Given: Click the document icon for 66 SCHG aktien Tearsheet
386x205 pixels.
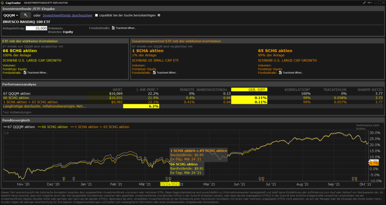Looking at the screenshot, I should pyautogui.click(x=25, y=73).
